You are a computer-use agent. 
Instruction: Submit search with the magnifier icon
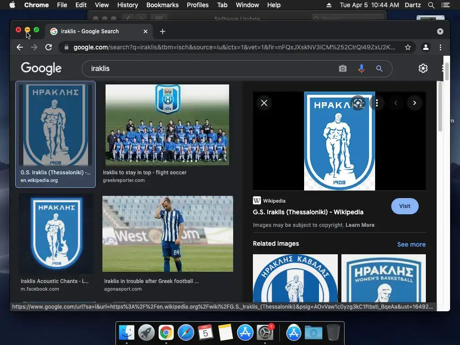(x=379, y=69)
